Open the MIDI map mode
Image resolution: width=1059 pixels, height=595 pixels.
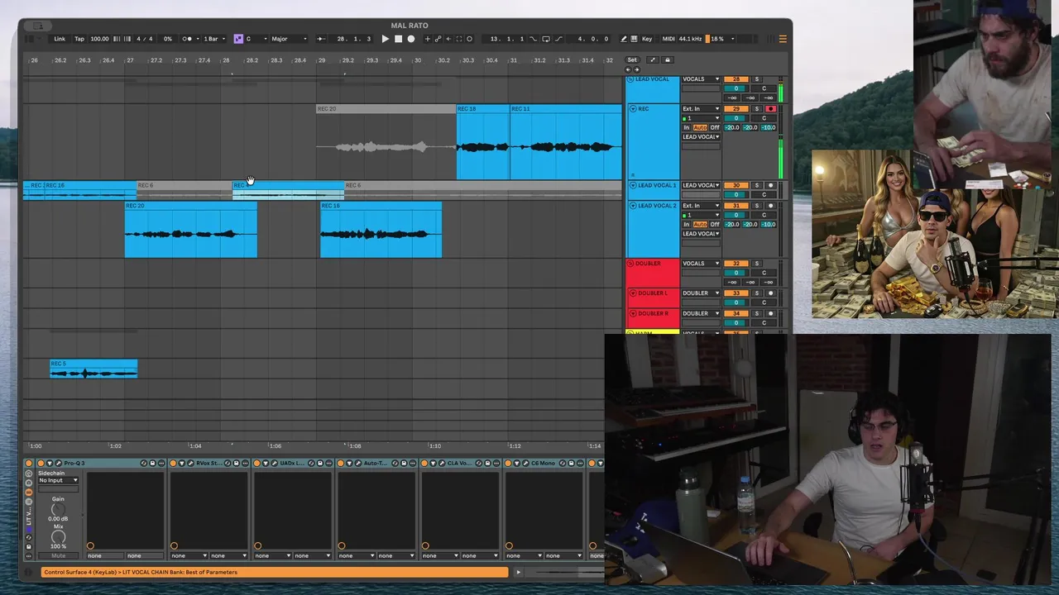(x=668, y=39)
